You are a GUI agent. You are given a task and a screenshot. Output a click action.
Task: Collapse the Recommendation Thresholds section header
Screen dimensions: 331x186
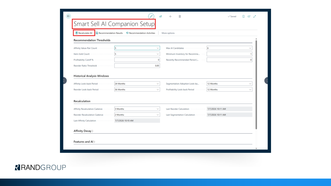click(x=92, y=40)
